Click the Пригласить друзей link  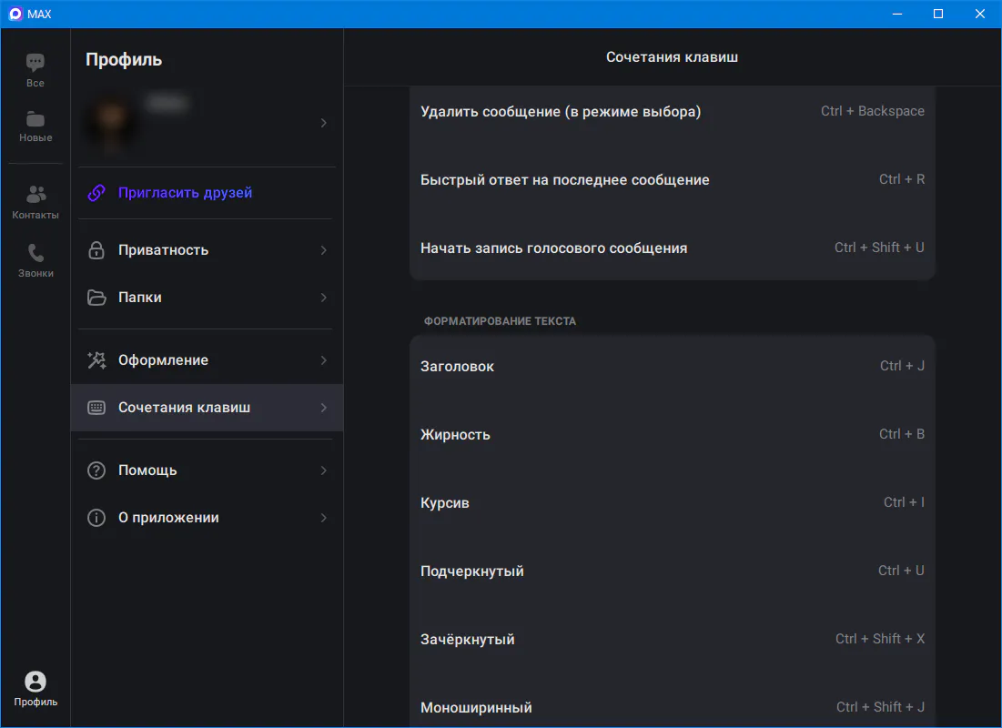coord(185,193)
